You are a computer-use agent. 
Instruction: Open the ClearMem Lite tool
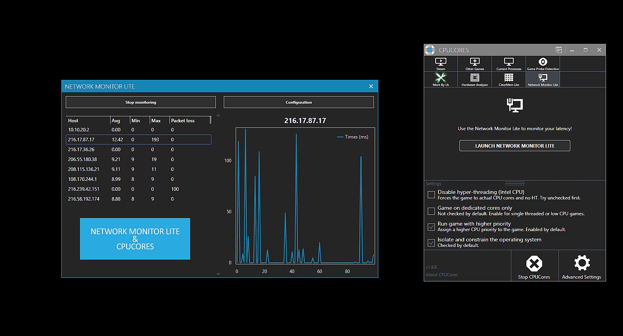click(x=509, y=79)
